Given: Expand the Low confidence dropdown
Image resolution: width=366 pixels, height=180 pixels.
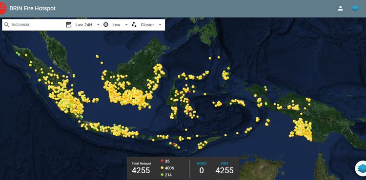Looking at the screenshot, I should (x=120, y=25).
